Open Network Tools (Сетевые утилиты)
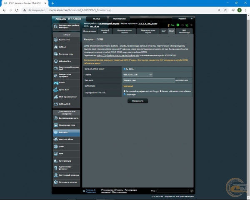Viewport: 250px width, 200px height. pyautogui.click(x=66, y=182)
